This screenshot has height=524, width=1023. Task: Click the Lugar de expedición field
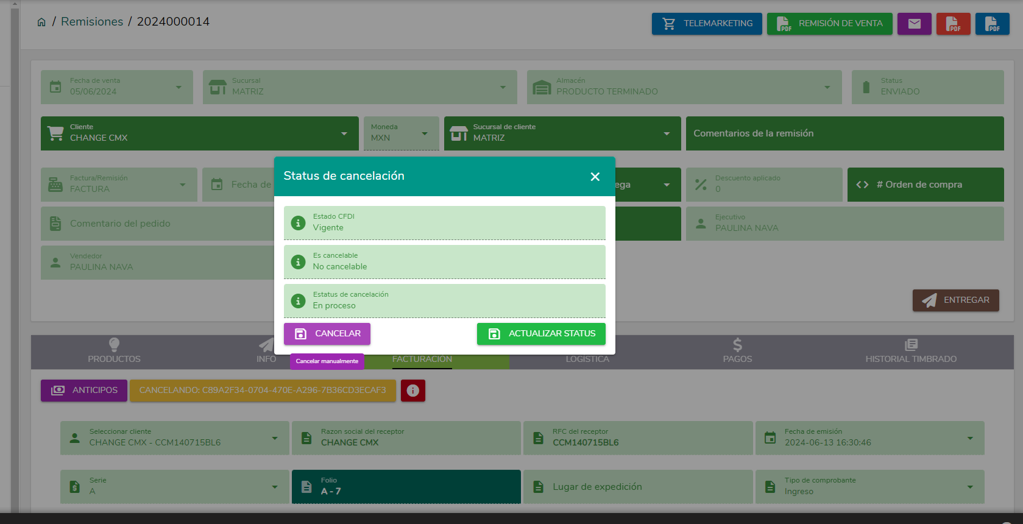[x=638, y=486]
